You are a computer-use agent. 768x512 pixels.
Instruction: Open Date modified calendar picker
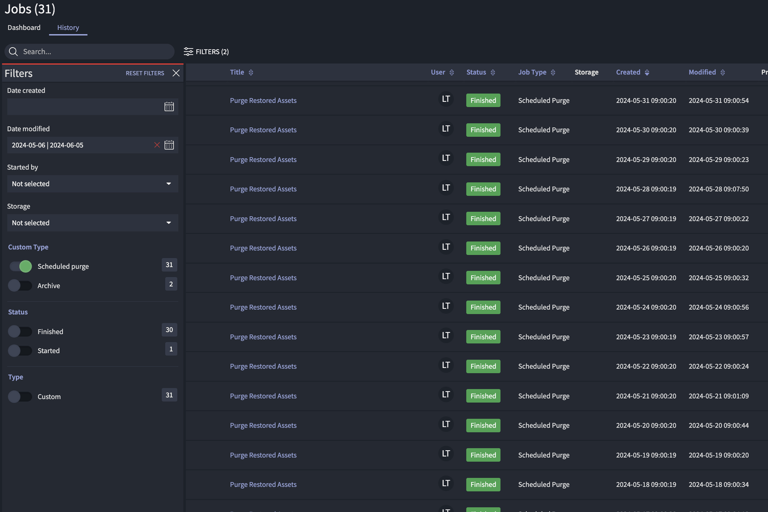(169, 145)
